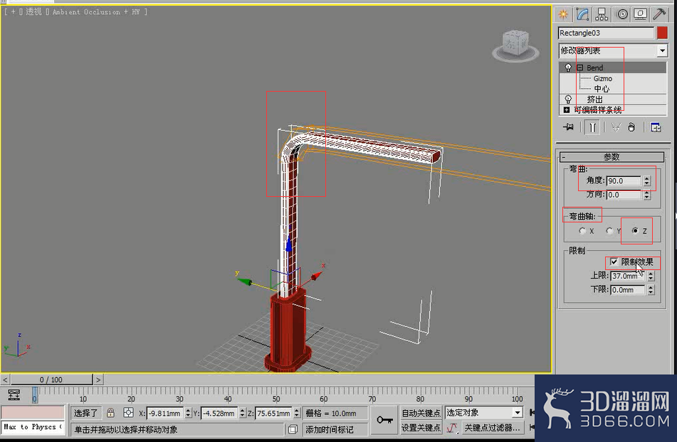The width and height of the screenshot is (677, 442).
Task: Collapse the Bend modifier sub-tree
Action: click(x=580, y=68)
